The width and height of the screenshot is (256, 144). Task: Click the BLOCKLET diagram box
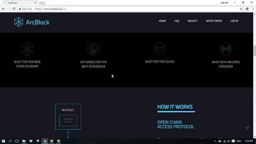point(68,116)
